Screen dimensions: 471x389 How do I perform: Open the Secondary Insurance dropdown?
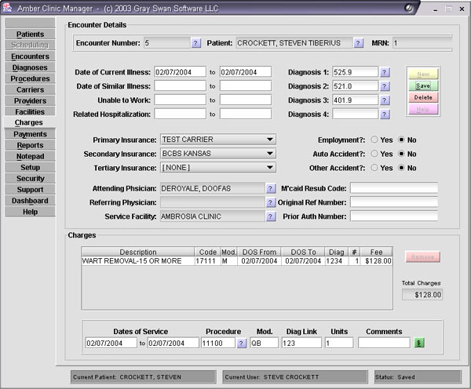269,154
